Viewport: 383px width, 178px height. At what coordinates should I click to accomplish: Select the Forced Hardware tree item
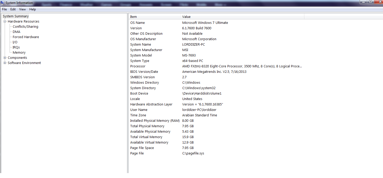click(x=26, y=37)
